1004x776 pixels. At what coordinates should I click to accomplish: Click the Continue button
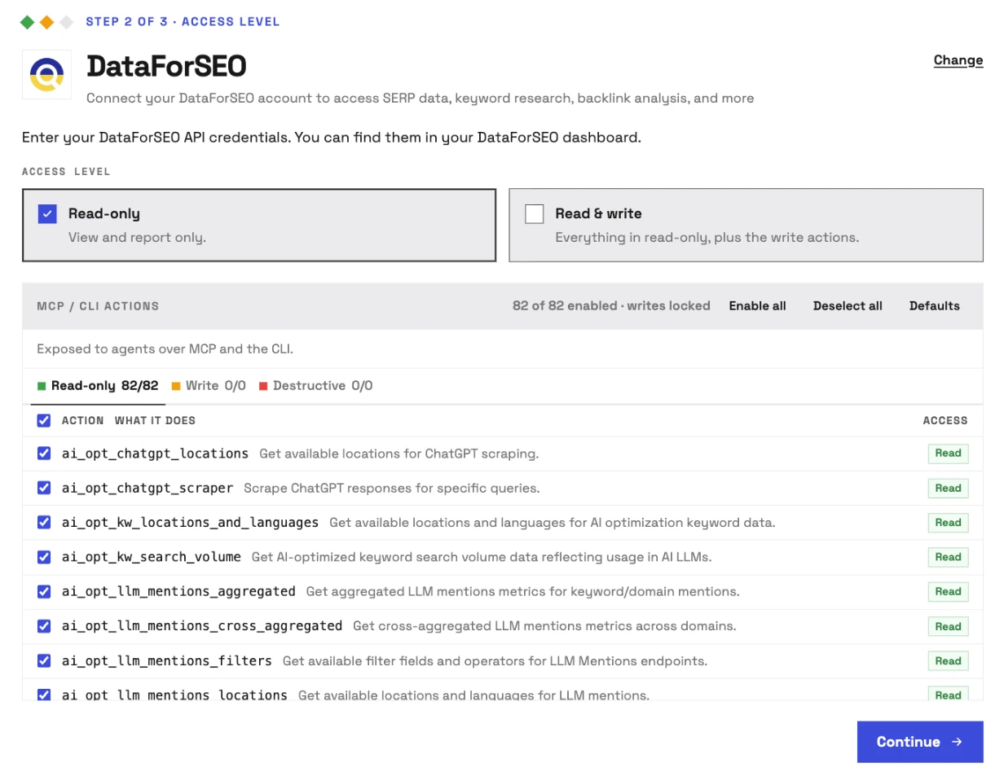click(920, 742)
